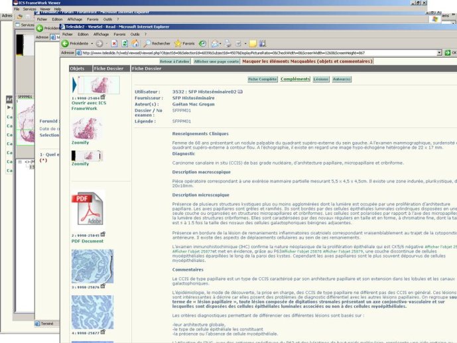The image size is (457, 343).
Task: Open the Favoris menu in ViewSel window
Action: pyautogui.click(x=119, y=34)
